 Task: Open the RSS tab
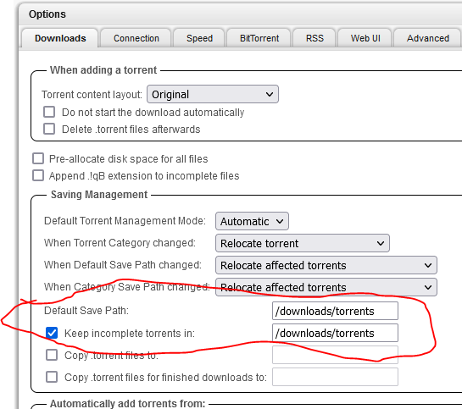click(314, 38)
